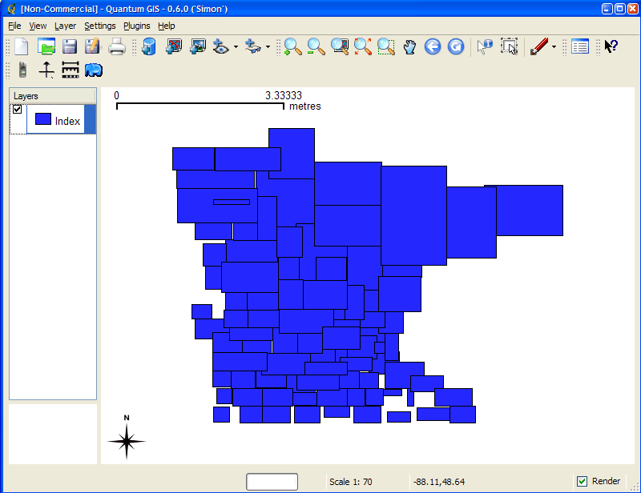Toggle What's This help mode
The height and width of the screenshot is (493, 641).
pos(610,46)
